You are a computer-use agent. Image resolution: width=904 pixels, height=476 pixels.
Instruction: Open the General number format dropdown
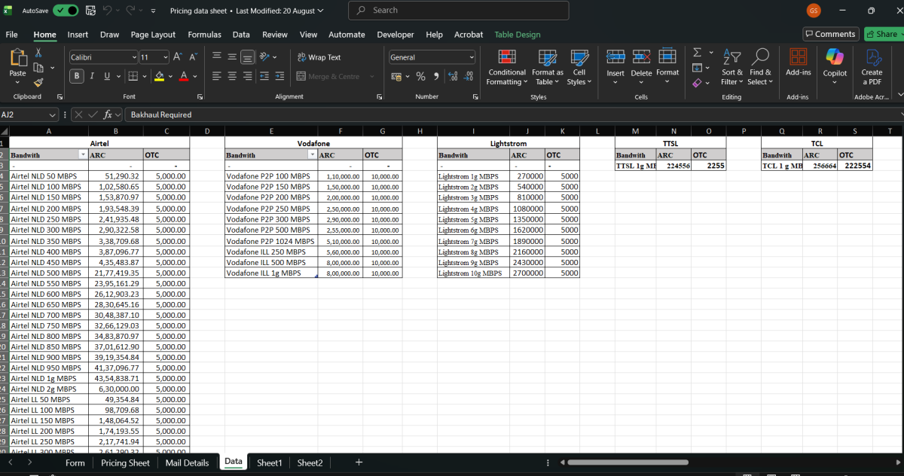point(472,57)
